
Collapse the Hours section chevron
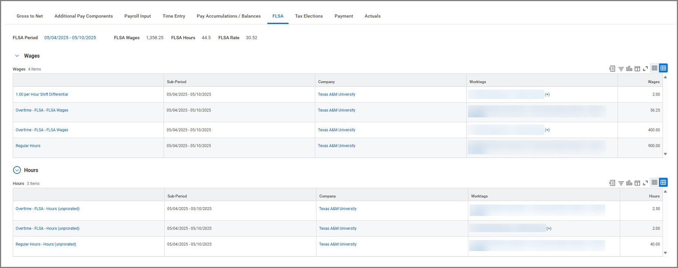[17, 170]
